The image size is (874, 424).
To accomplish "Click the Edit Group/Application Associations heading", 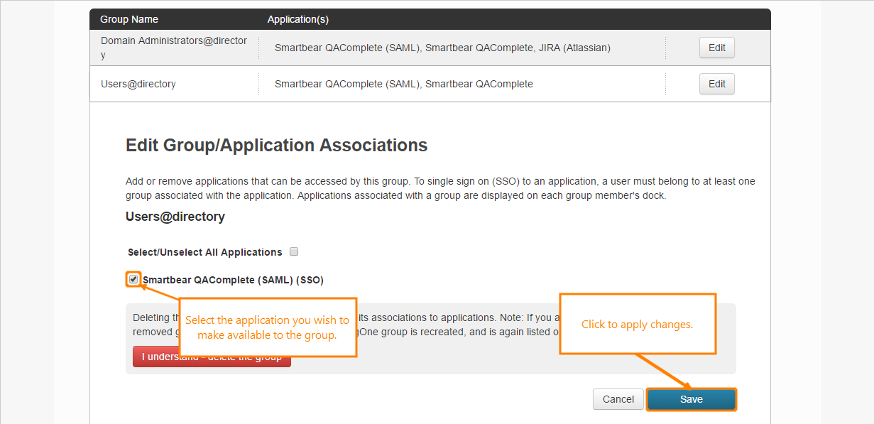I will [x=276, y=146].
